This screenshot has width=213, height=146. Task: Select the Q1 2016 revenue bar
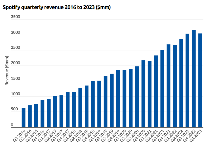[x=24, y=118]
